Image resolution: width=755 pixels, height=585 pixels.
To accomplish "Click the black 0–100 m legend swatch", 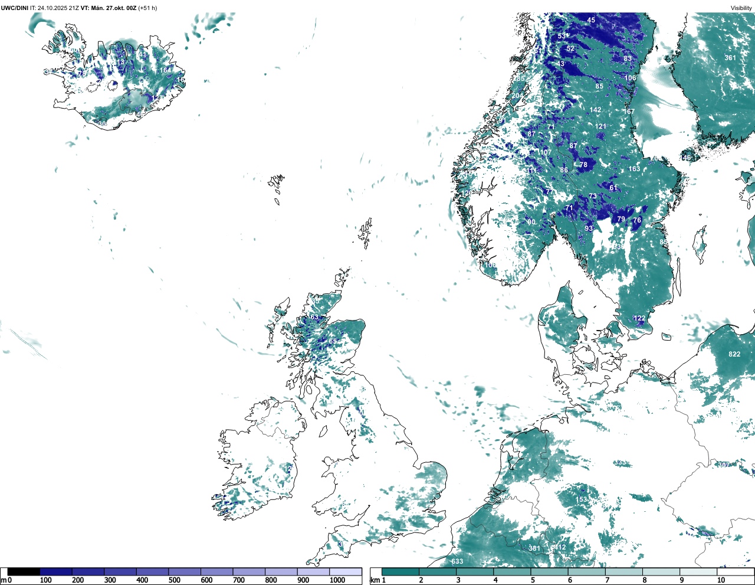I will (x=24, y=571).
